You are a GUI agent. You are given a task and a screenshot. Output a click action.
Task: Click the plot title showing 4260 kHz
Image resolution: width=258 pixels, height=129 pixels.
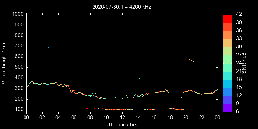click(x=122, y=7)
